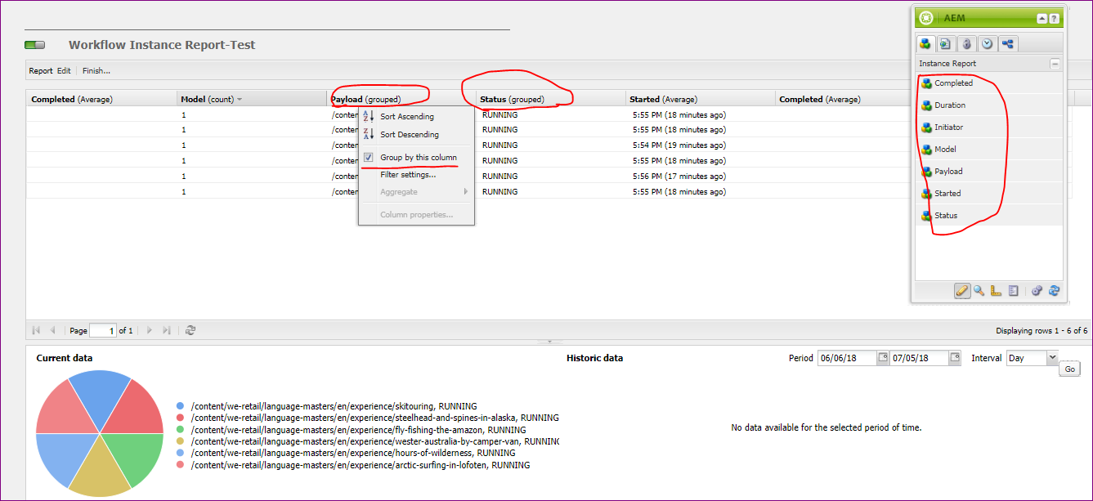This screenshot has width=1093, height=501.
Task: Toggle the green switch beside the report title
Action: [34, 45]
